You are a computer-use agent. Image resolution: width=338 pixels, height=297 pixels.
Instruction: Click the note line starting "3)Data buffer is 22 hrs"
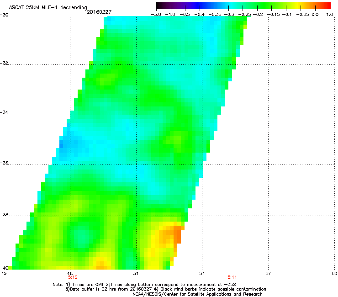tap(165, 289)
